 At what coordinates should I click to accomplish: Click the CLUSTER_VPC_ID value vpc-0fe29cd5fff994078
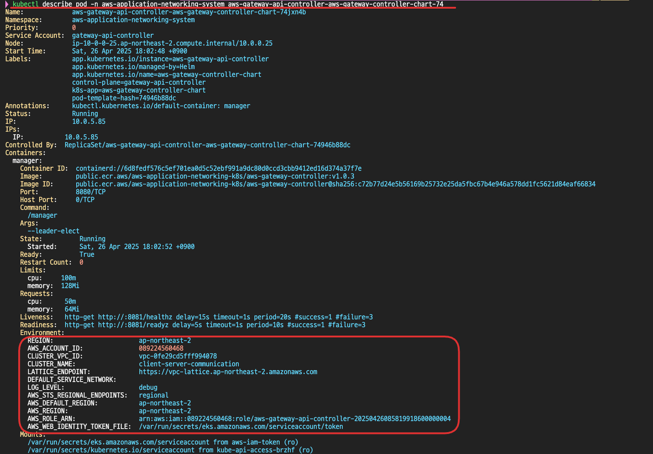178,356
